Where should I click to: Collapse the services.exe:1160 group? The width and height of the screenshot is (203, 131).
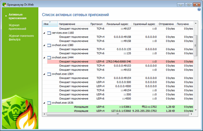pos(44,33)
